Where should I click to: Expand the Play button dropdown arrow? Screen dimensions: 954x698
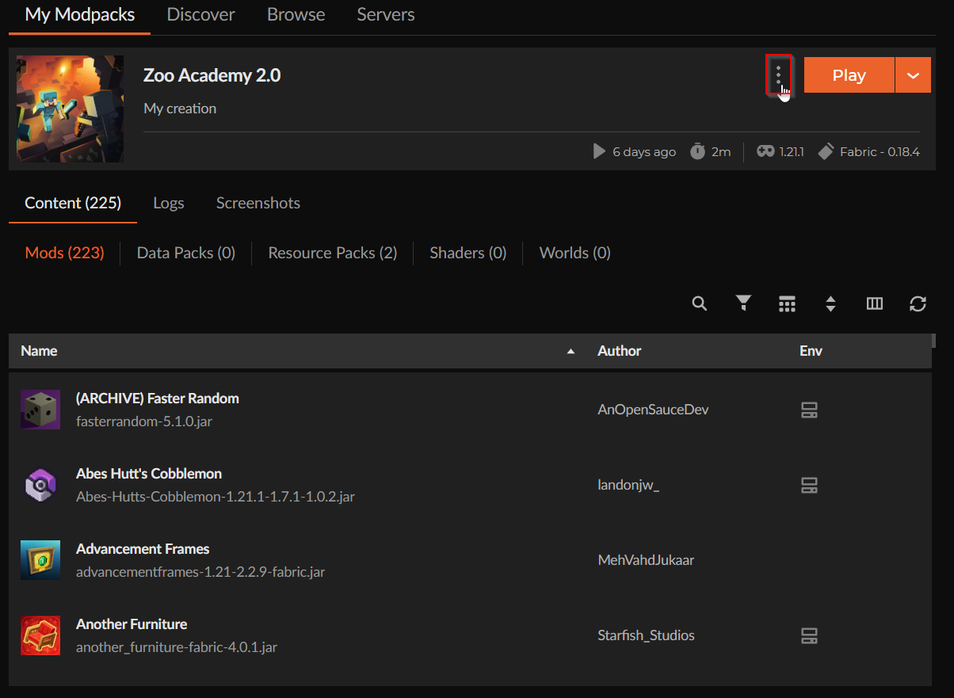[913, 75]
